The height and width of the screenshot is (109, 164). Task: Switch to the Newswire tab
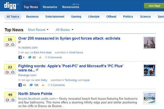50,7
